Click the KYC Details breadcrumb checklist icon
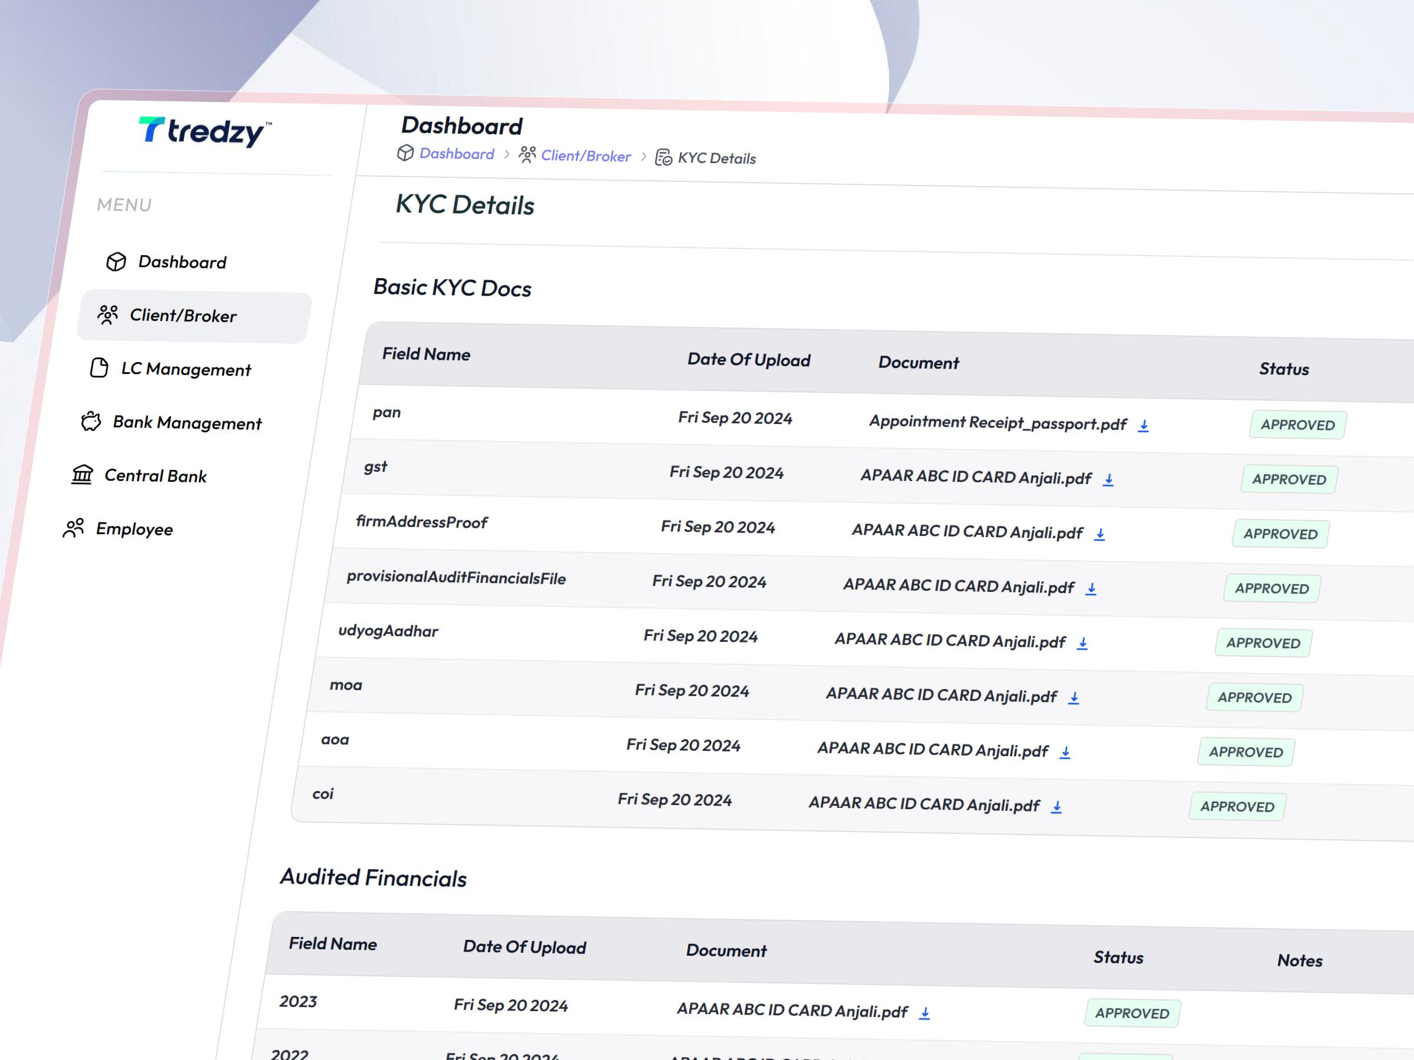Image resolution: width=1414 pixels, height=1060 pixels. click(x=663, y=158)
